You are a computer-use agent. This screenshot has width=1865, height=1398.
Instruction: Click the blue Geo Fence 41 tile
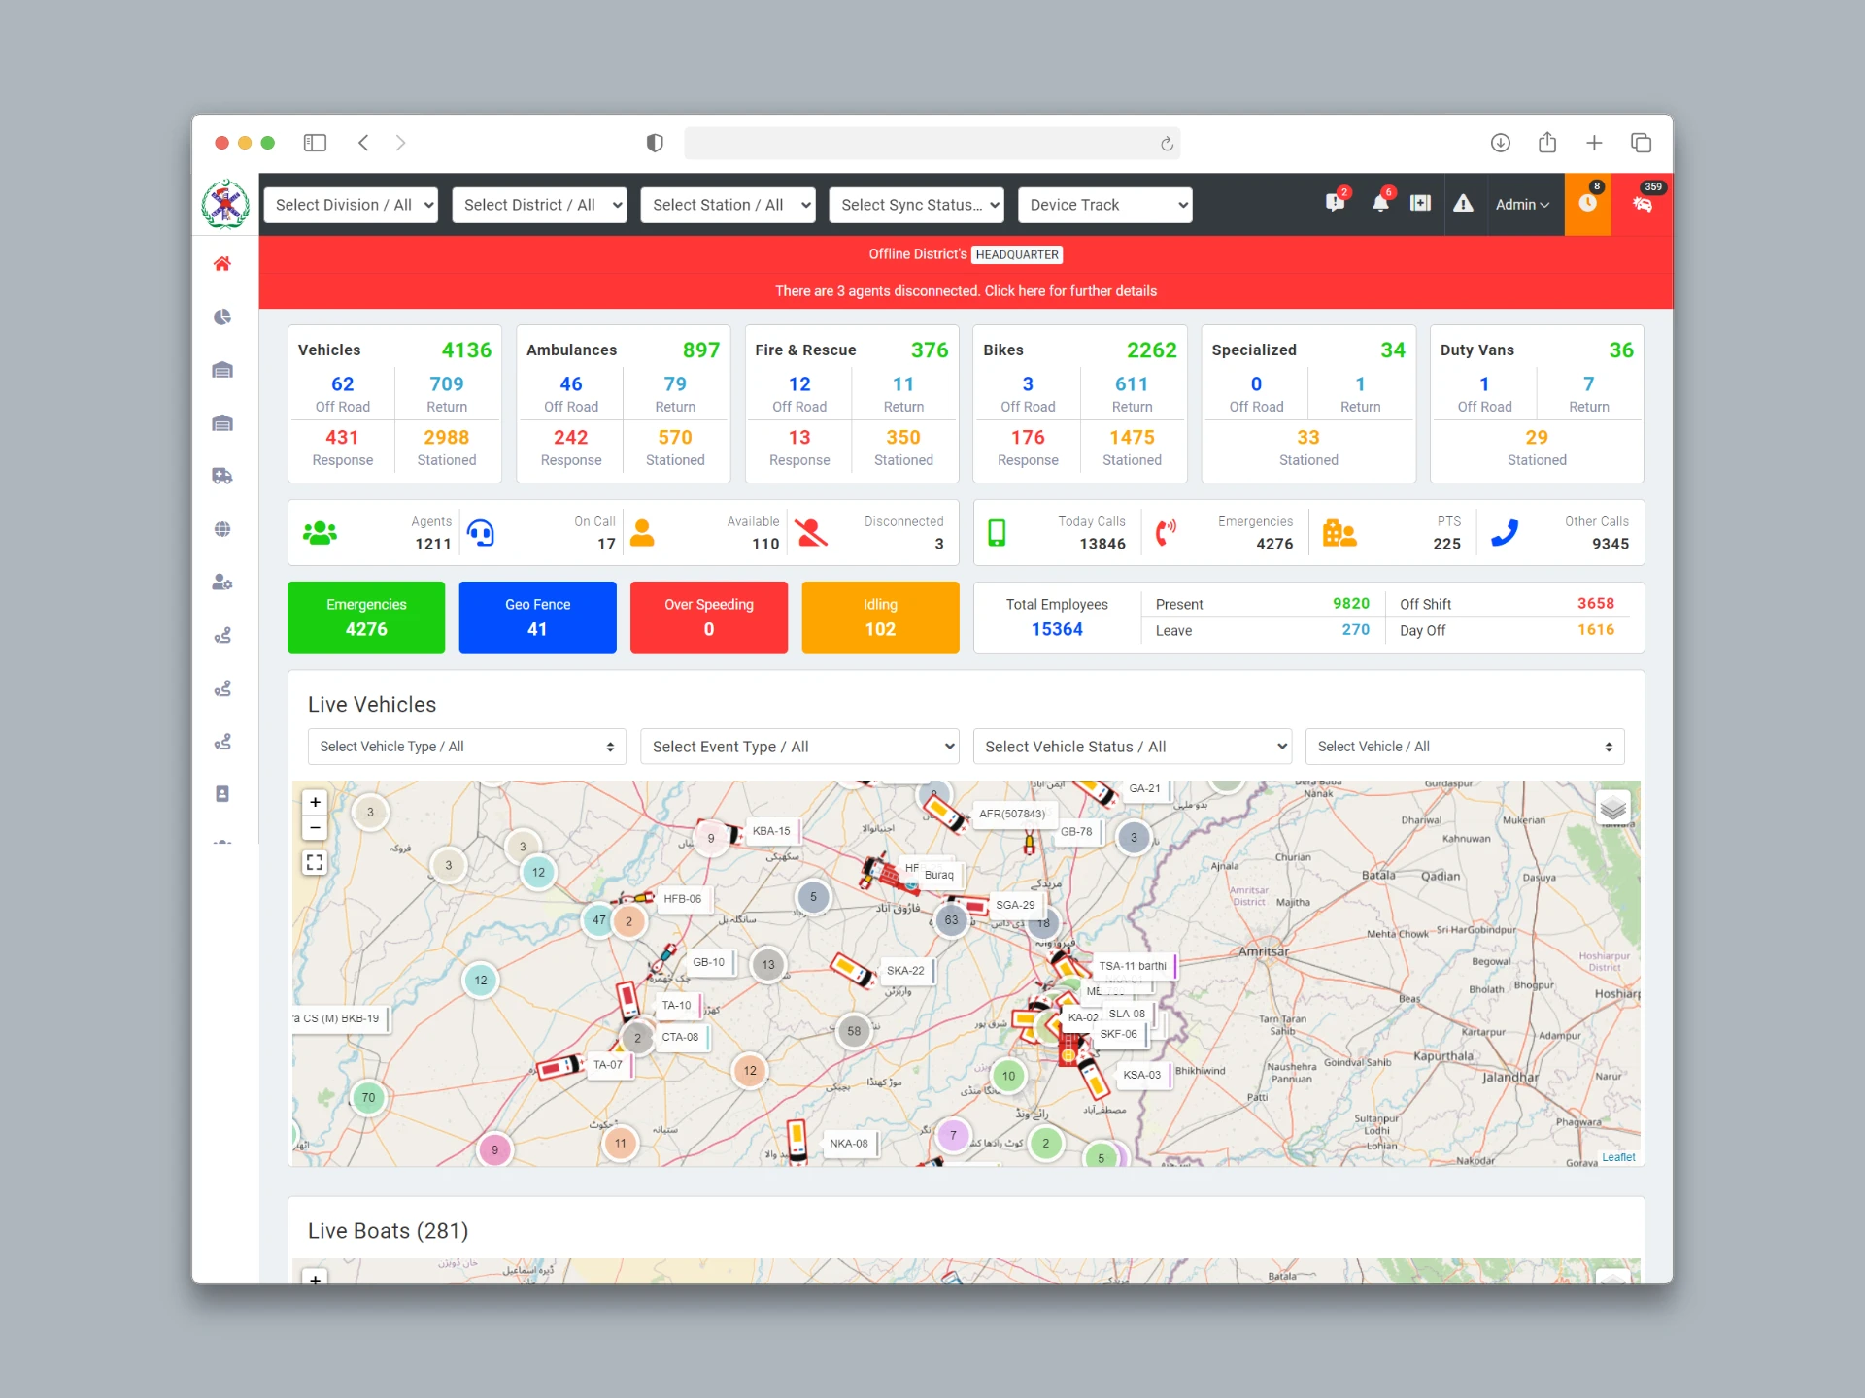[x=537, y=617]
